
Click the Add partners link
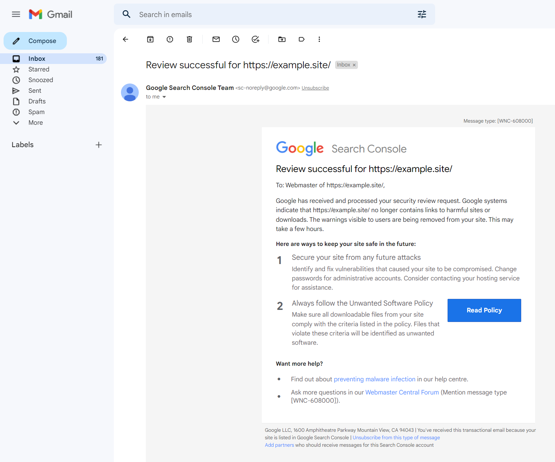pyautogui.click(x=279, y=445)
